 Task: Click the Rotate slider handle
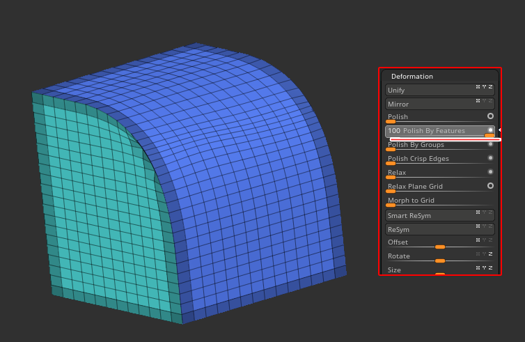point(439,261)
